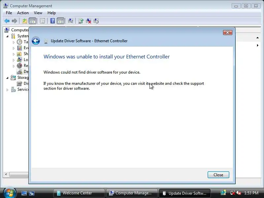Screen dimensions: 264x198
Task: Open the File menu
Action: pyautogui.click(x=9, y=13)
